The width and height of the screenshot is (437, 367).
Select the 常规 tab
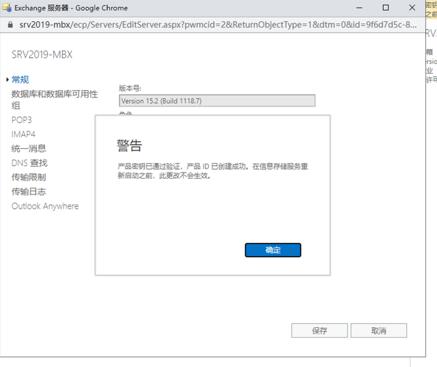pyautogui.click(x=20, y=80)
